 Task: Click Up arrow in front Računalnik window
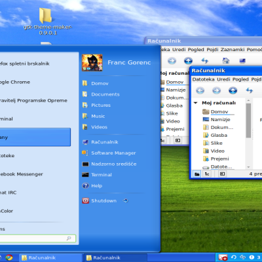[x=233, y=90]
